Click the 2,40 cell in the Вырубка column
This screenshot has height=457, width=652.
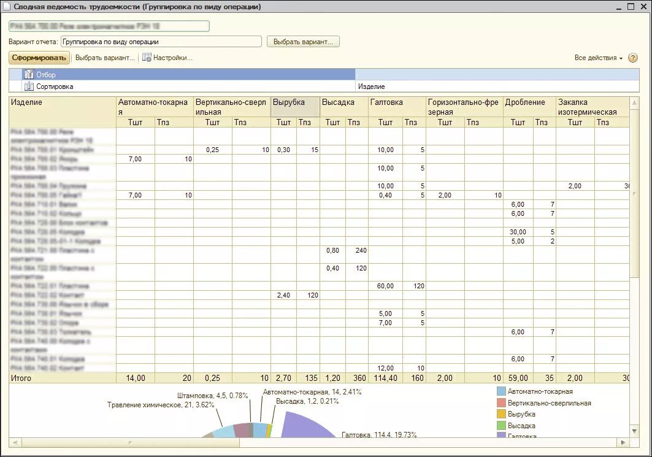click(x=283, y=295)
